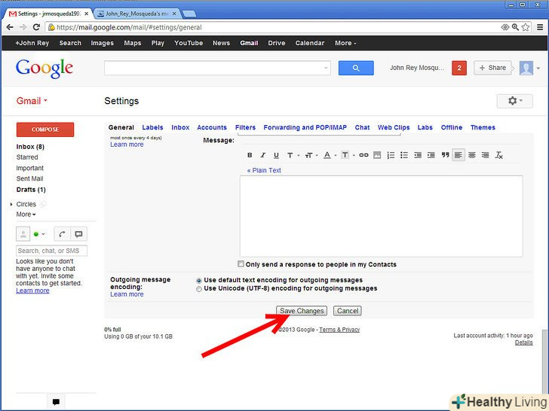Switch to the Accounts settings tab
This screenshot has height=411, width=549.
tap(212, 127)
